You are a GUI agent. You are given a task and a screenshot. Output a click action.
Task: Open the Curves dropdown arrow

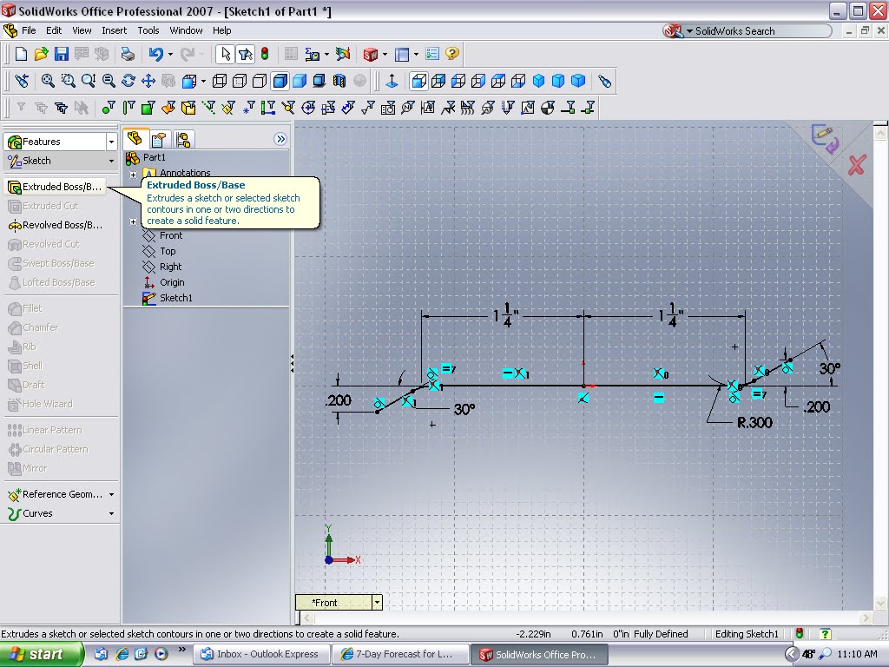[111, 514]
